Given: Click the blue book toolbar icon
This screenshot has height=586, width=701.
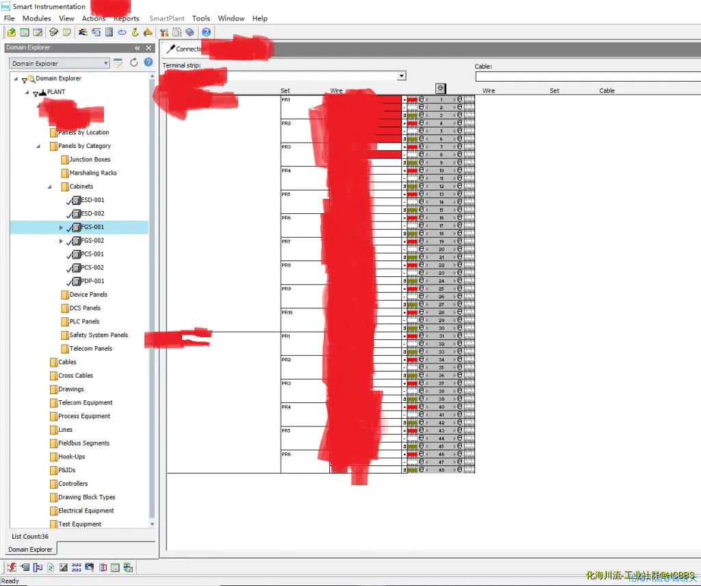Looking at the screenshot, I should [x=190, y=32].
